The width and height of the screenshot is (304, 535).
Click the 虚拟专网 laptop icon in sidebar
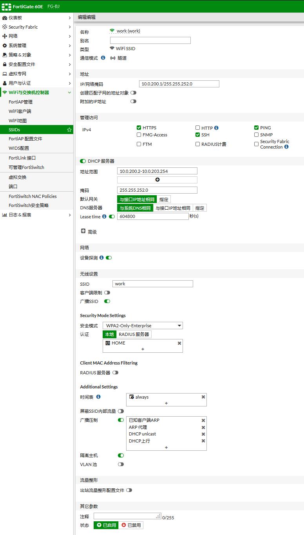[x=5, y=74]
